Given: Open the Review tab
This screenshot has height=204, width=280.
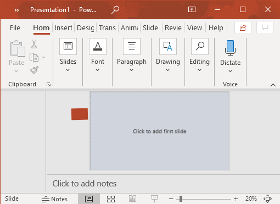Looking at the screenshot, I should pos(173,28).
